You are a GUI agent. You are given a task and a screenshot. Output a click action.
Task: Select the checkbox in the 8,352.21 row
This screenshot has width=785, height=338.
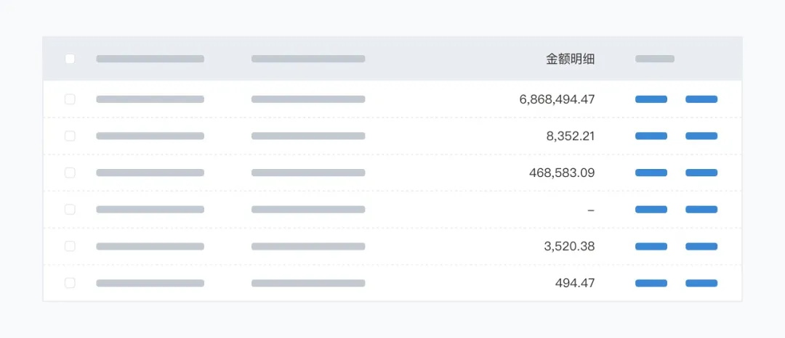pyautogui.click(x=70, y=136)
